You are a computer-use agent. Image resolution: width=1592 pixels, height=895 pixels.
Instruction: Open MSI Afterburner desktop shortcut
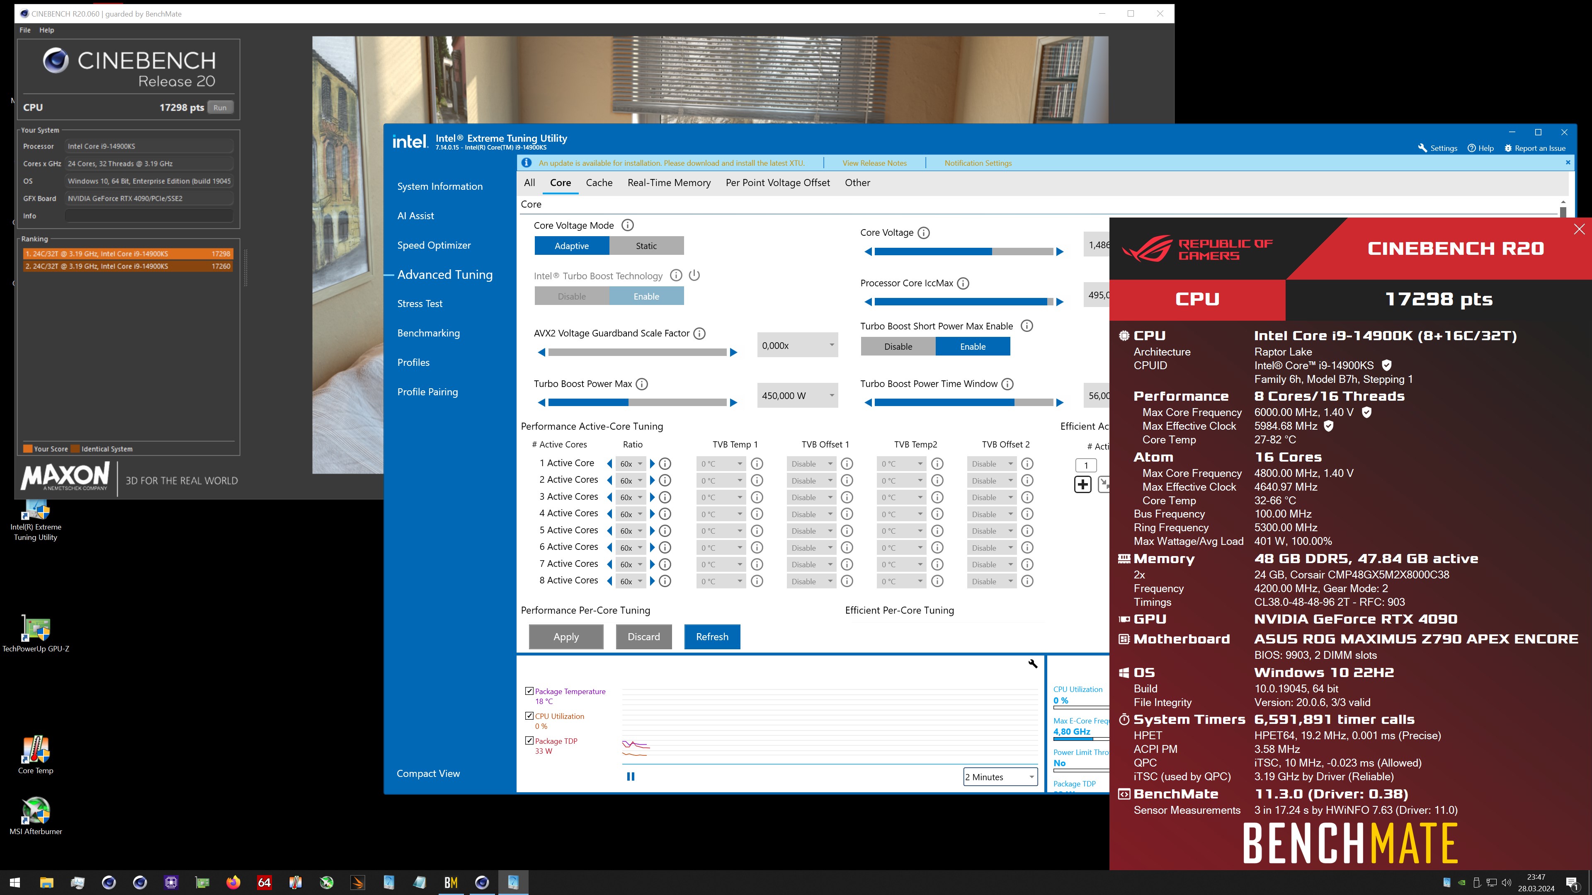click(x=36, y=816)
